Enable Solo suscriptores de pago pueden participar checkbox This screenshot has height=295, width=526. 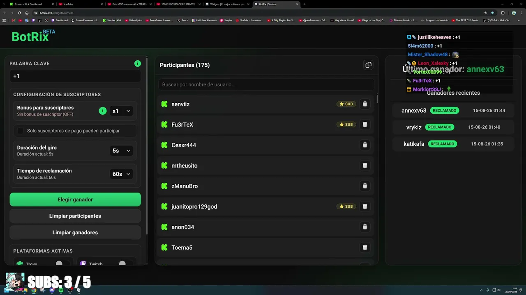(20, 131)
